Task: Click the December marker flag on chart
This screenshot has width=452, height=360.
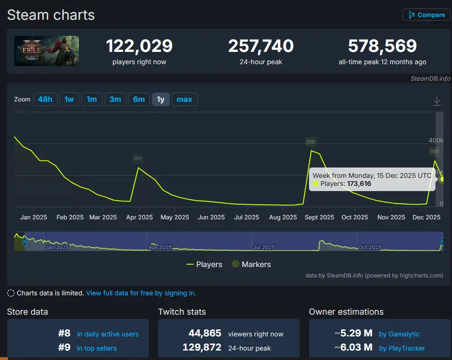Action: (434, 151)
